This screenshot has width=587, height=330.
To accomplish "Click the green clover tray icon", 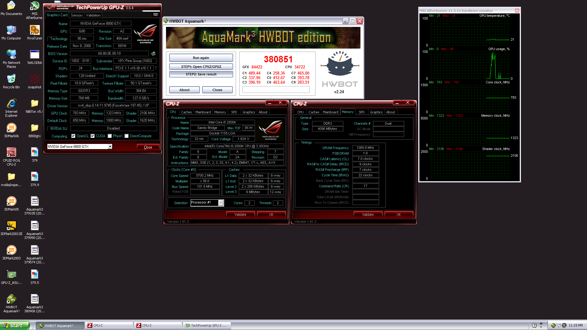I will click(x=564, y=325).
